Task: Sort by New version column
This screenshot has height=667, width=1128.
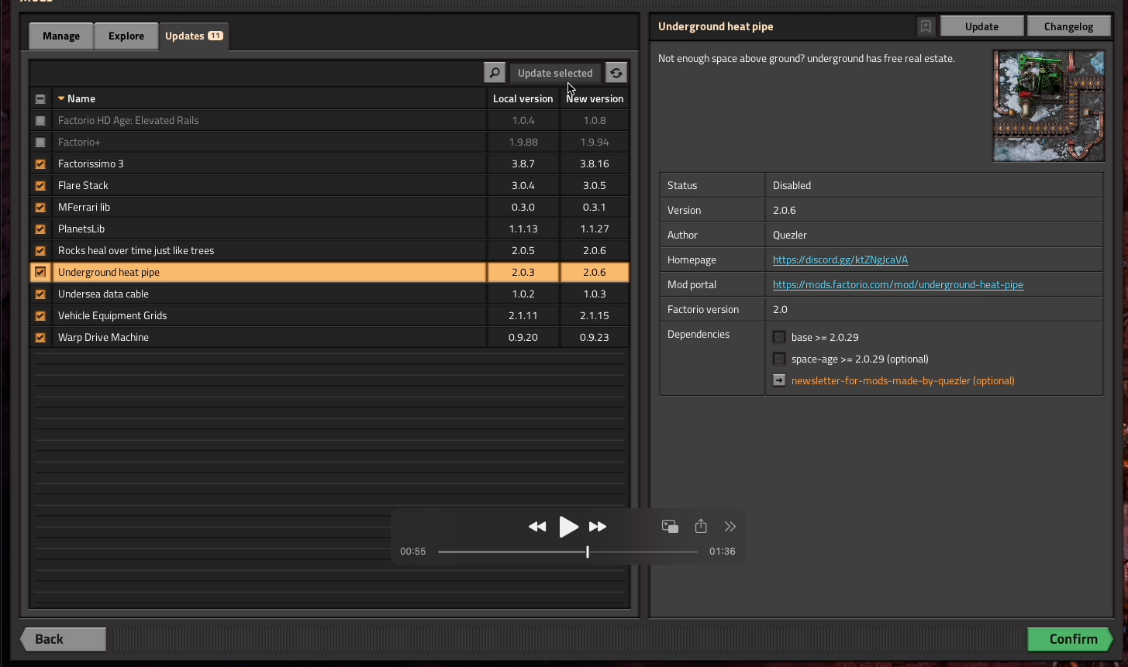Action: pos(595,98)
